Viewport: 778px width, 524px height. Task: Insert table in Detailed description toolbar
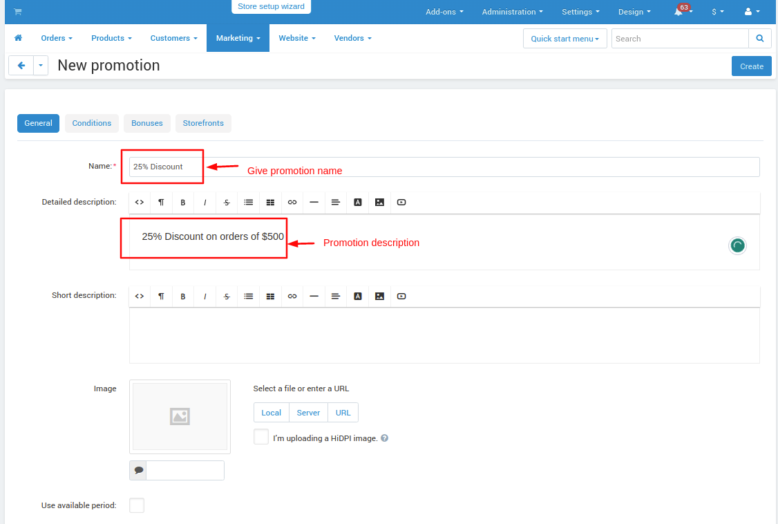[270, 203]
